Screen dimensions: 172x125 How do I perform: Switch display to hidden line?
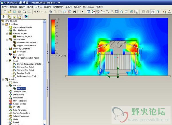point(148,12)
